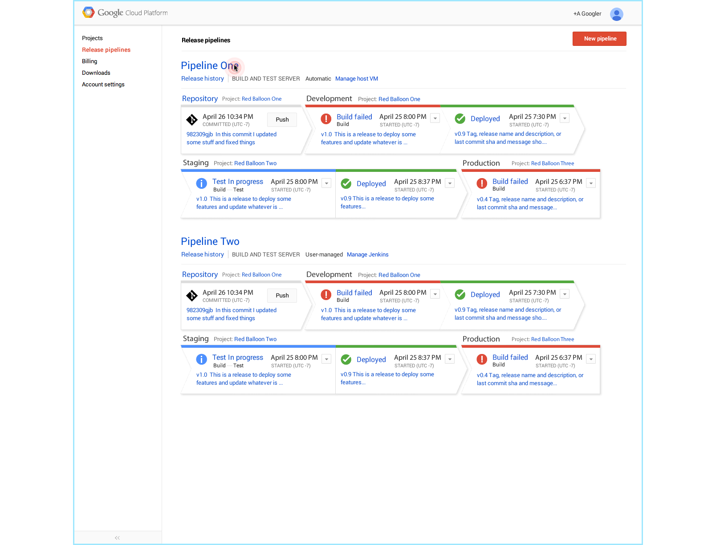Expand dropdown for Pipeline One Staging Deployed card
This screenshot has width=716, height=545.
450,183
